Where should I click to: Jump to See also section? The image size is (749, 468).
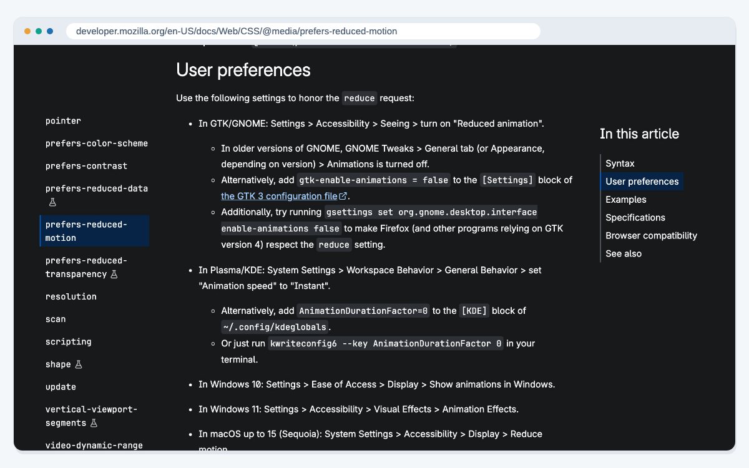[x=624, y=254]
